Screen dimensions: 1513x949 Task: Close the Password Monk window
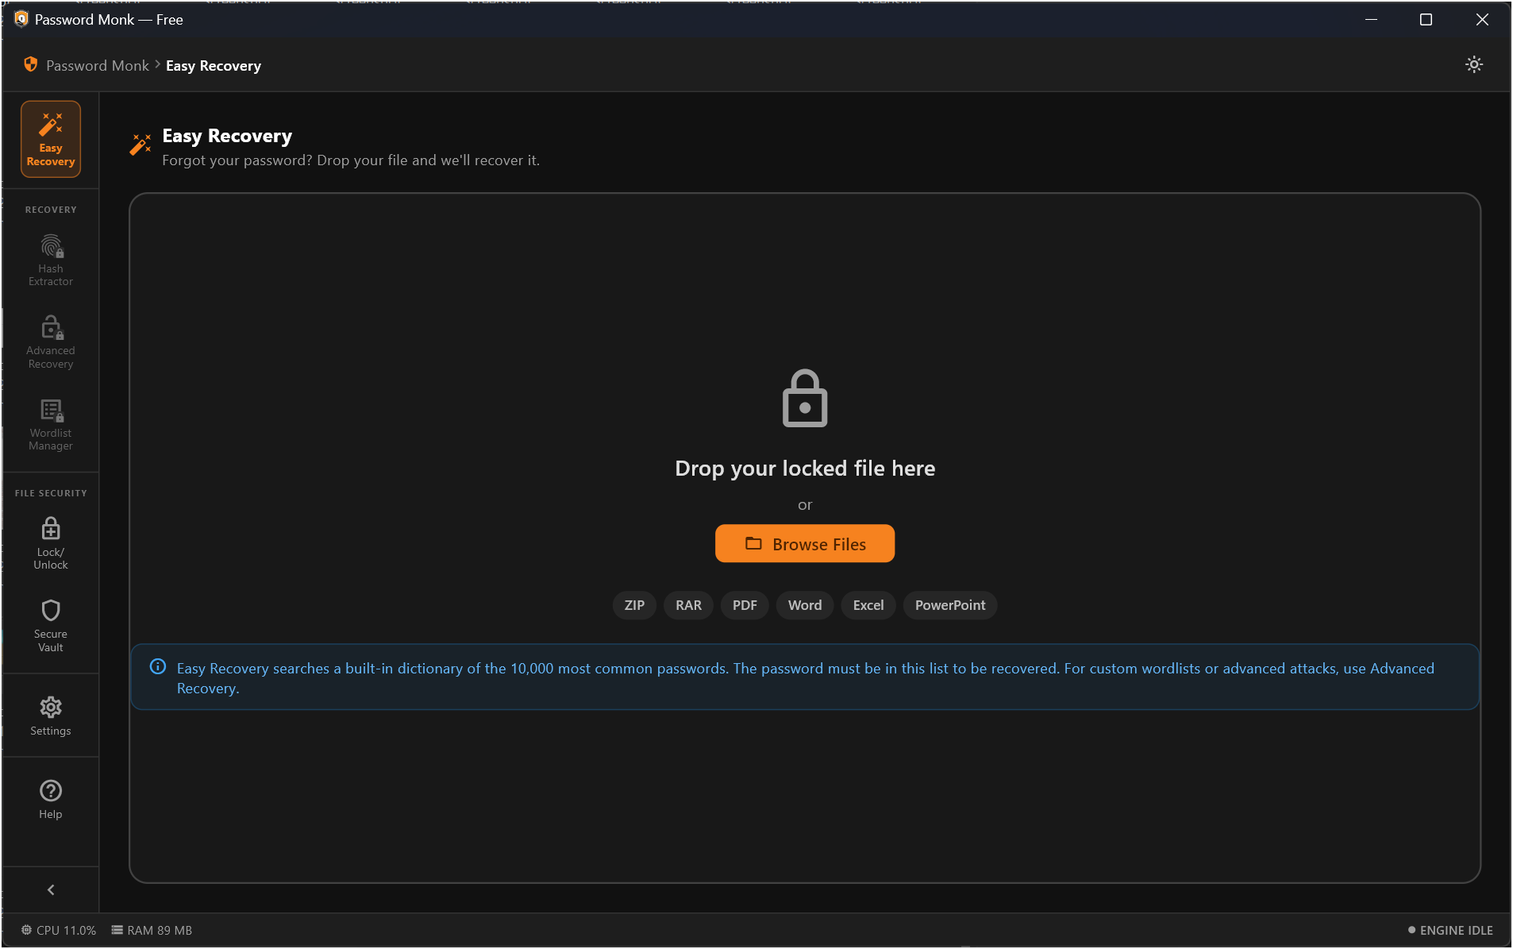coord(1482,20)
